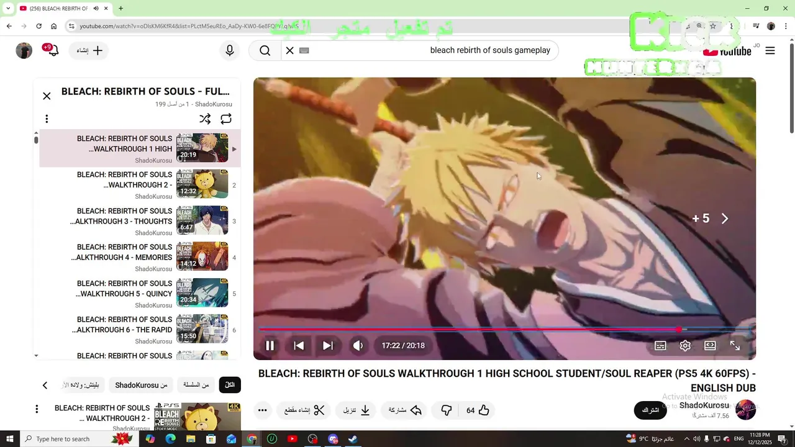Play Walkthrough 3 - Thoughts video
The image size is (795, 447).
(x=140, y=221)
